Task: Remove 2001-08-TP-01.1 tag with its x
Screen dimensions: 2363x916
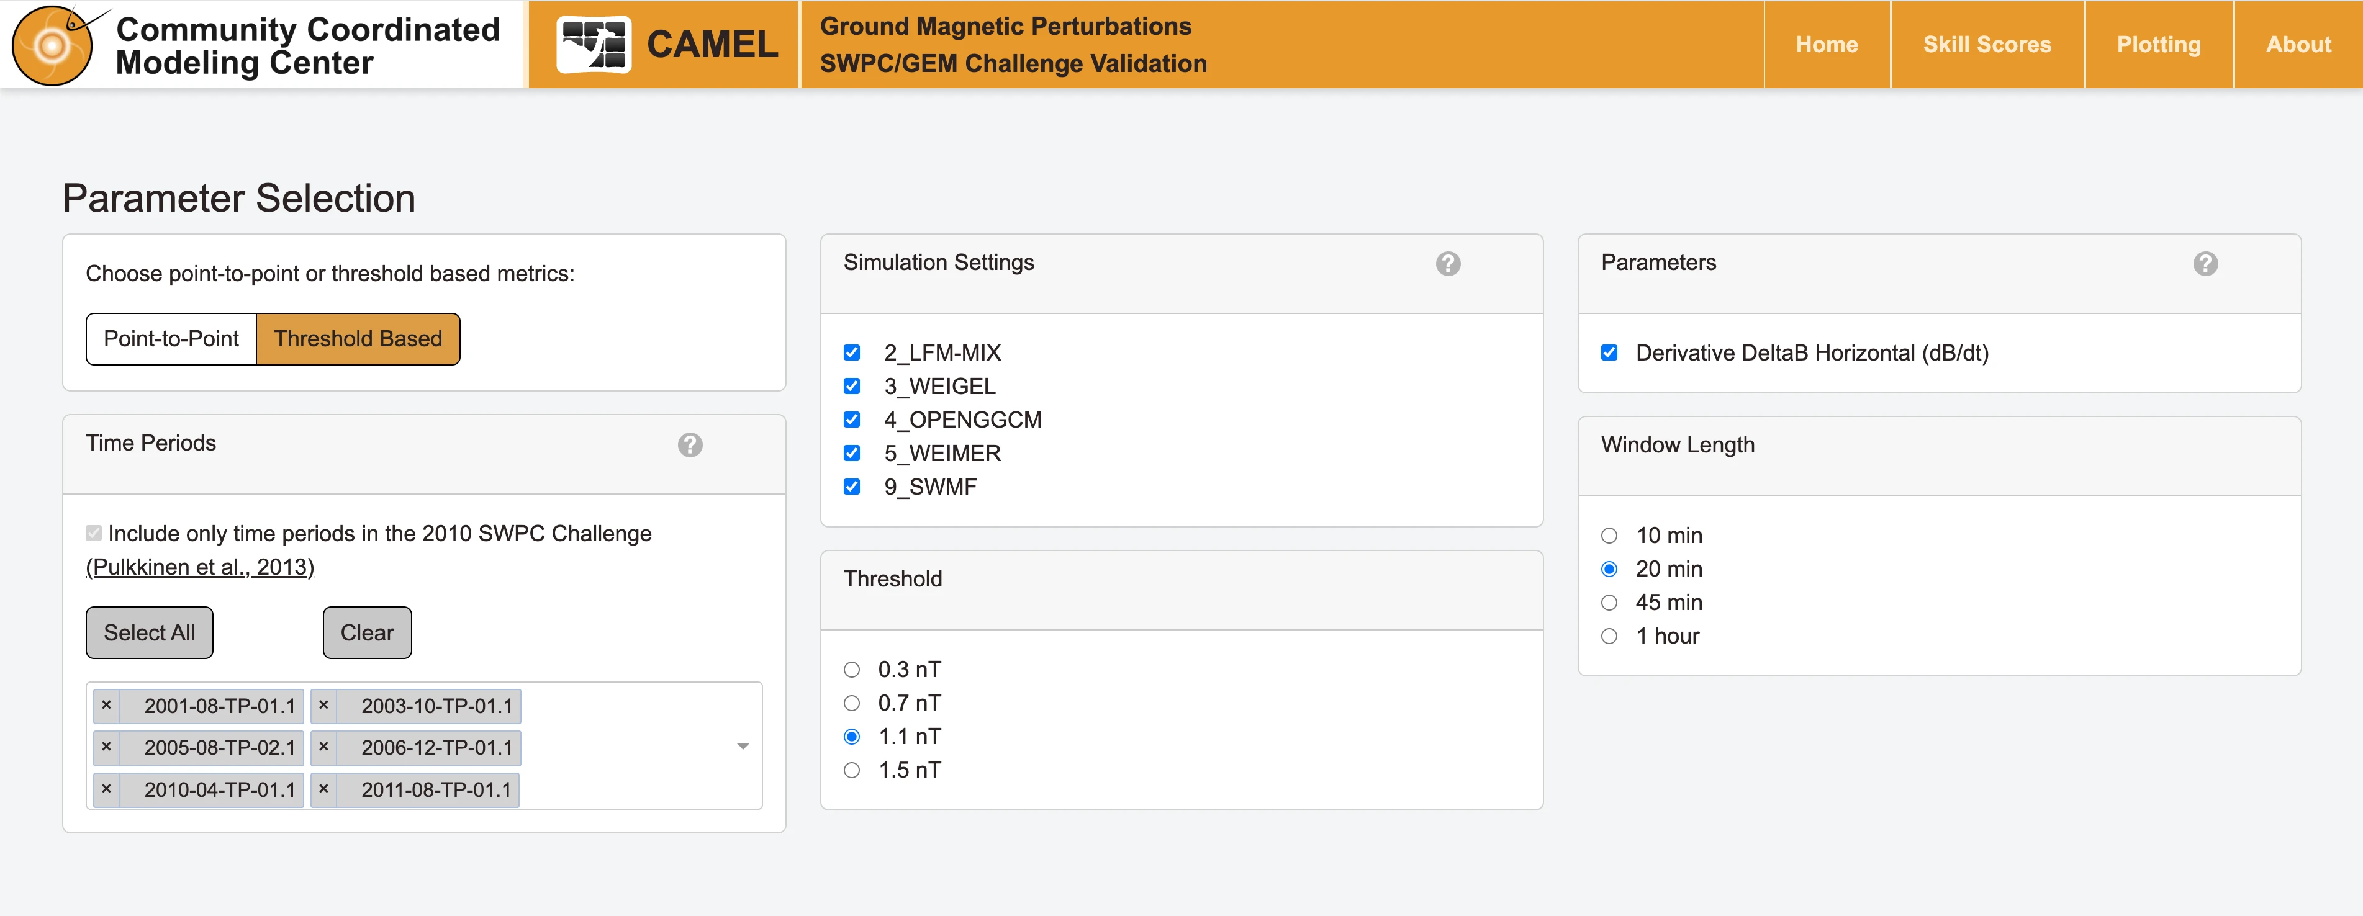Action: click(106, 706)
